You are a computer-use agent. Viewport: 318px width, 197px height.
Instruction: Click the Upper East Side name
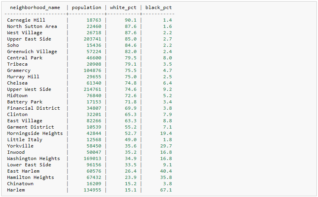click(x=29, y=39)
